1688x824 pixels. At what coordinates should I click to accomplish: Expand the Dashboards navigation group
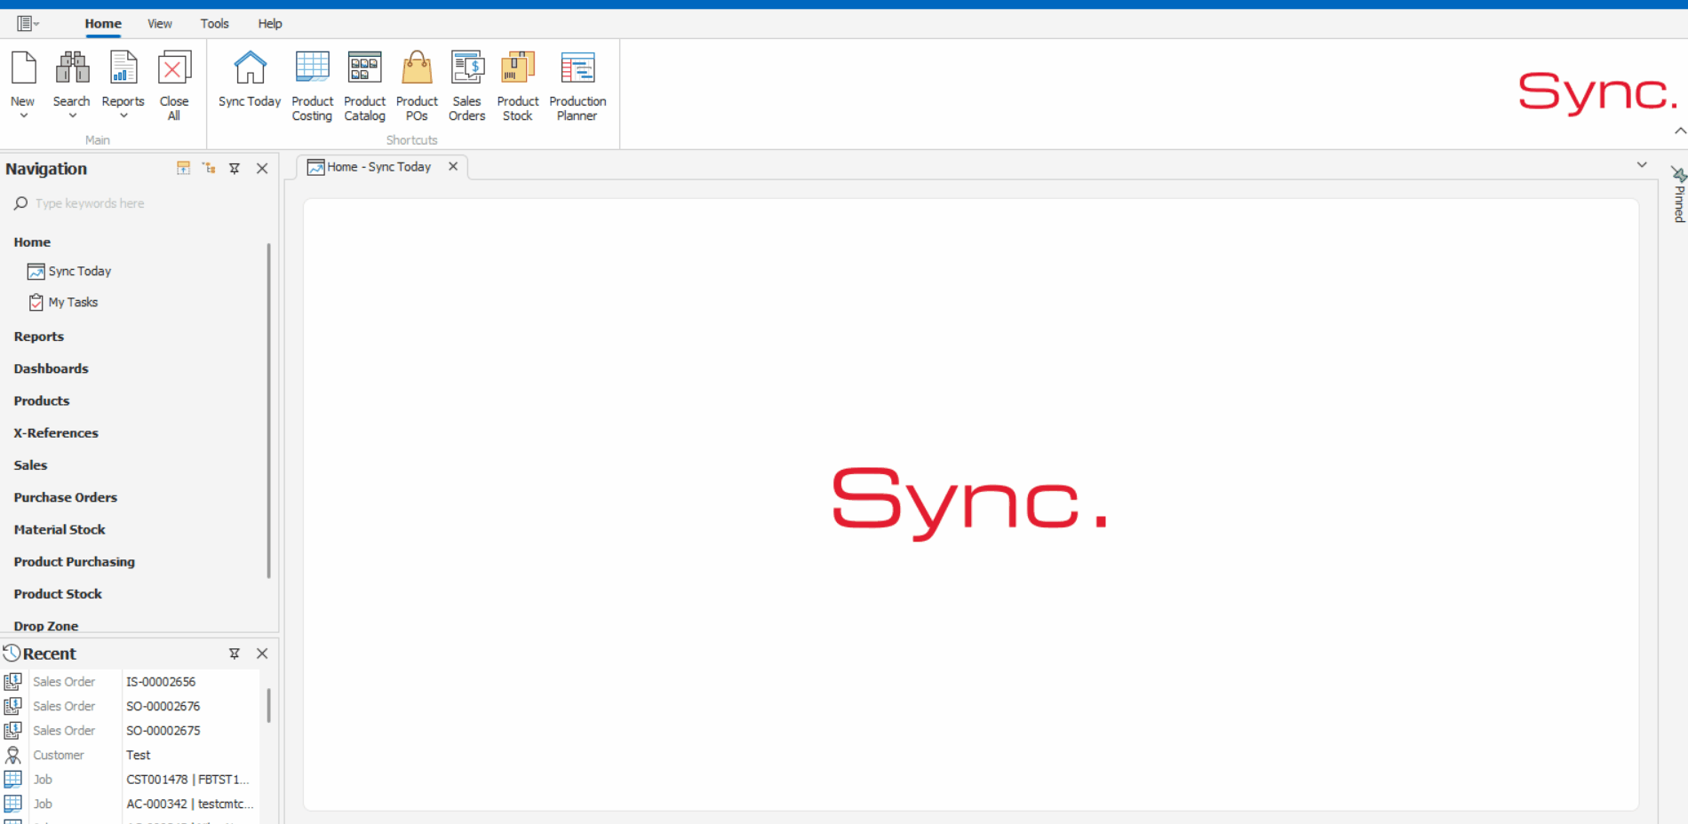point(51,368)
